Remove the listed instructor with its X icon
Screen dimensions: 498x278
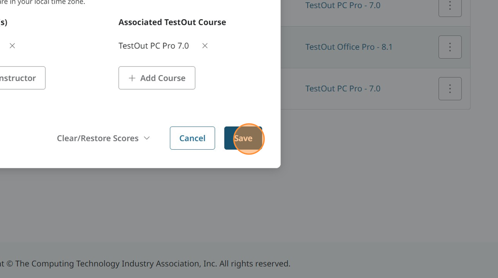point(12,46)
